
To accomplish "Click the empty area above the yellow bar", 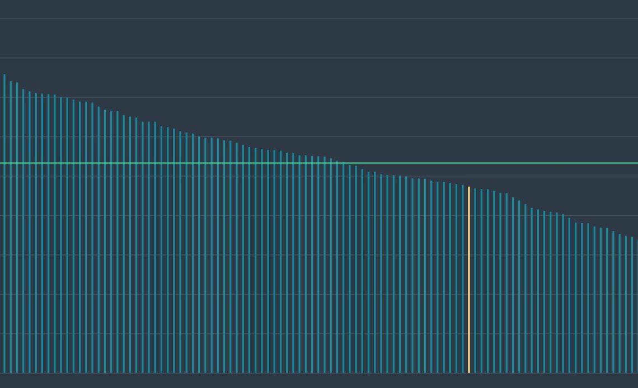I will pos(469,112).
